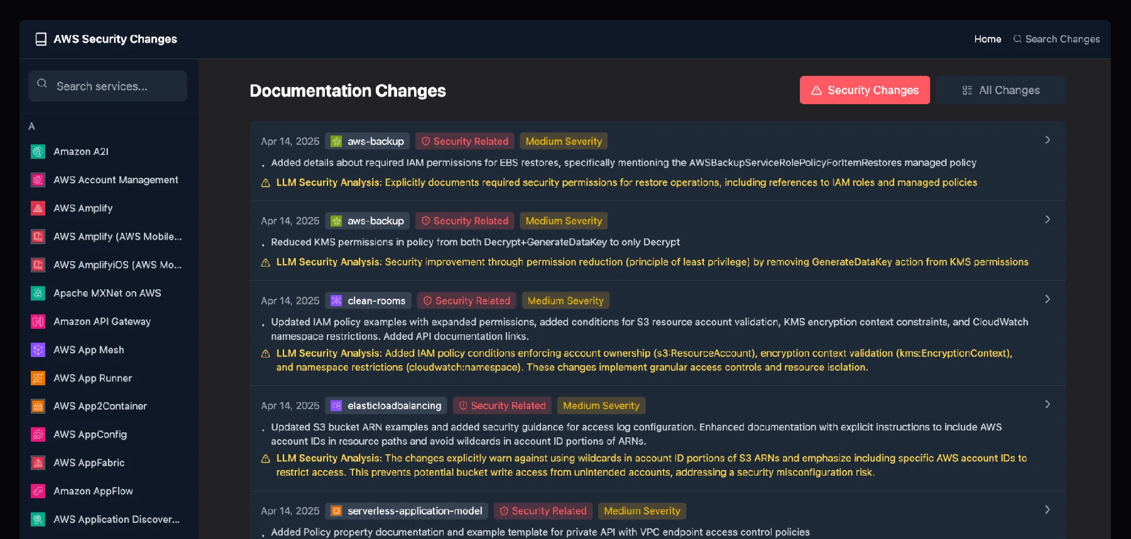The width and height of the screenshot is (1131, 539).
Task: Switch to All Changes view
Action: tap(1000, 90)
